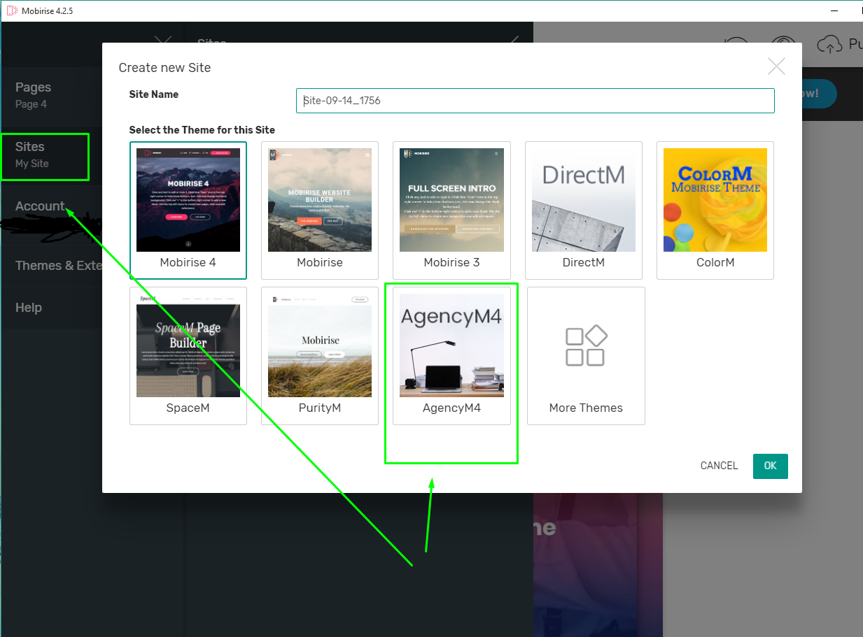The image size is (863, 637).
Task: Confirm site creation with OK
Action: pyautogui.click(x=770, y=466)
